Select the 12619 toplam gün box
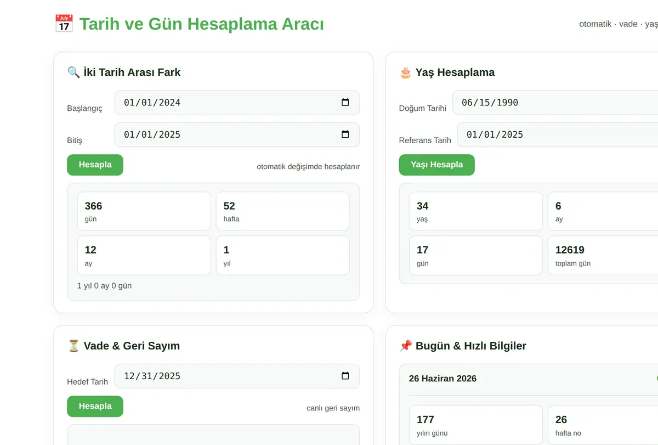 (x=603, y=255)
